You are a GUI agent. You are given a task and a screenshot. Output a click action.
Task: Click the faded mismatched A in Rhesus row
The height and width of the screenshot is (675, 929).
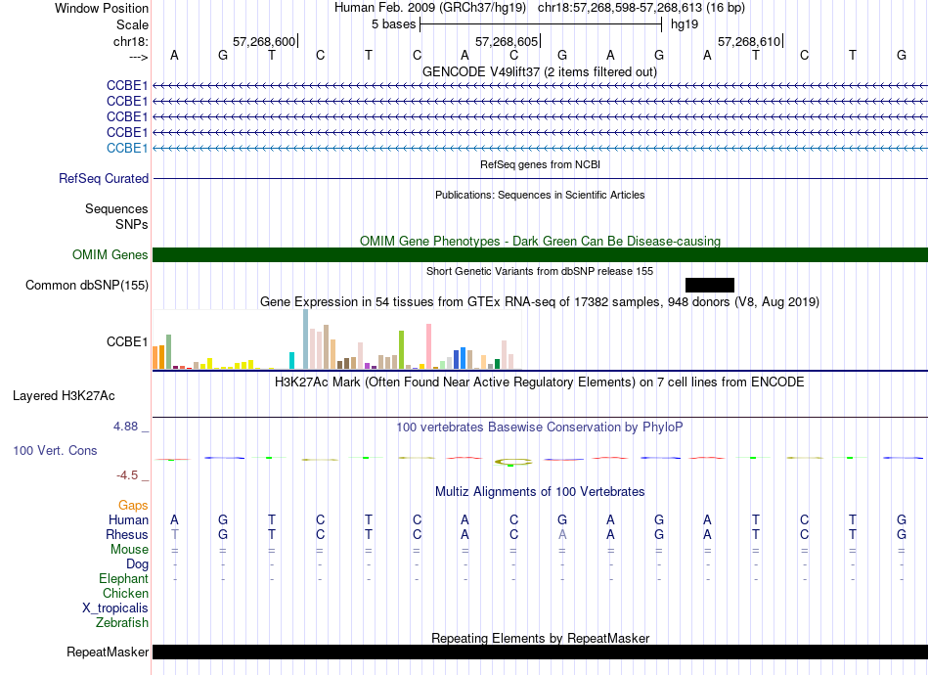tap(562, 534)
